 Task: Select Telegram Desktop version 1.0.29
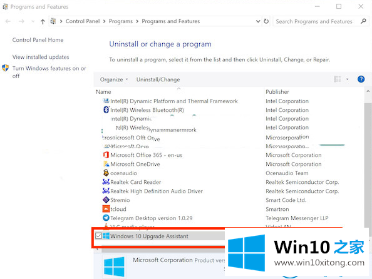tap(152, 218)
